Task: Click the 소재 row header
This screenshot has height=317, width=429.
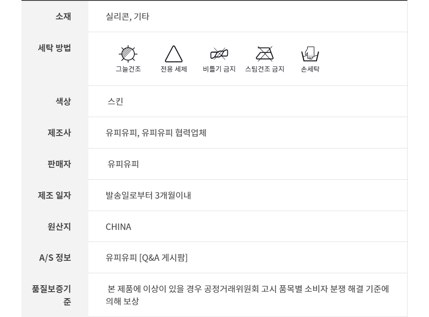Action: (63, 17)
